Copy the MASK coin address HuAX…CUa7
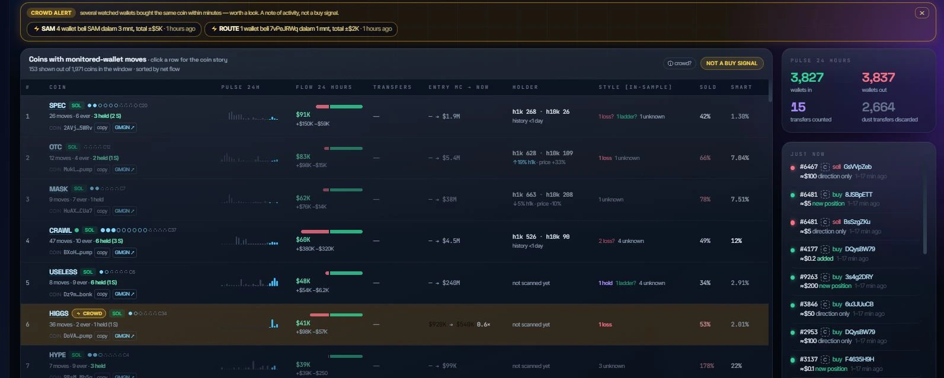944x378 pixels. click(103, 211)
